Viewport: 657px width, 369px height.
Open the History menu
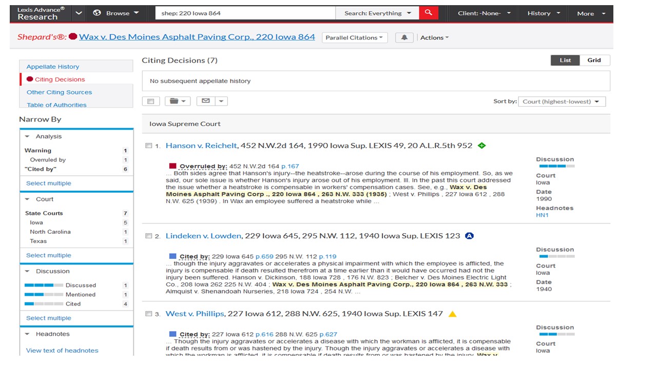click(544, 13)
